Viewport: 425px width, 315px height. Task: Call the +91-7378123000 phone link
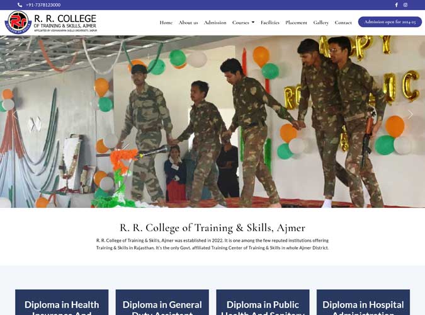click(x=43, y=5)
